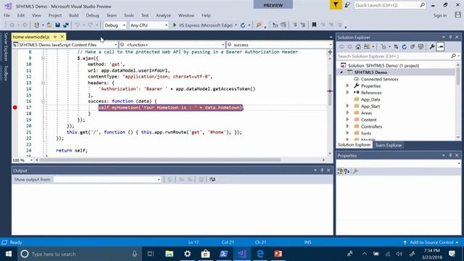Click Add to Source Control in status bar
Image resolution: width=464 pixels, height=261 pixels.
point(431,242)
